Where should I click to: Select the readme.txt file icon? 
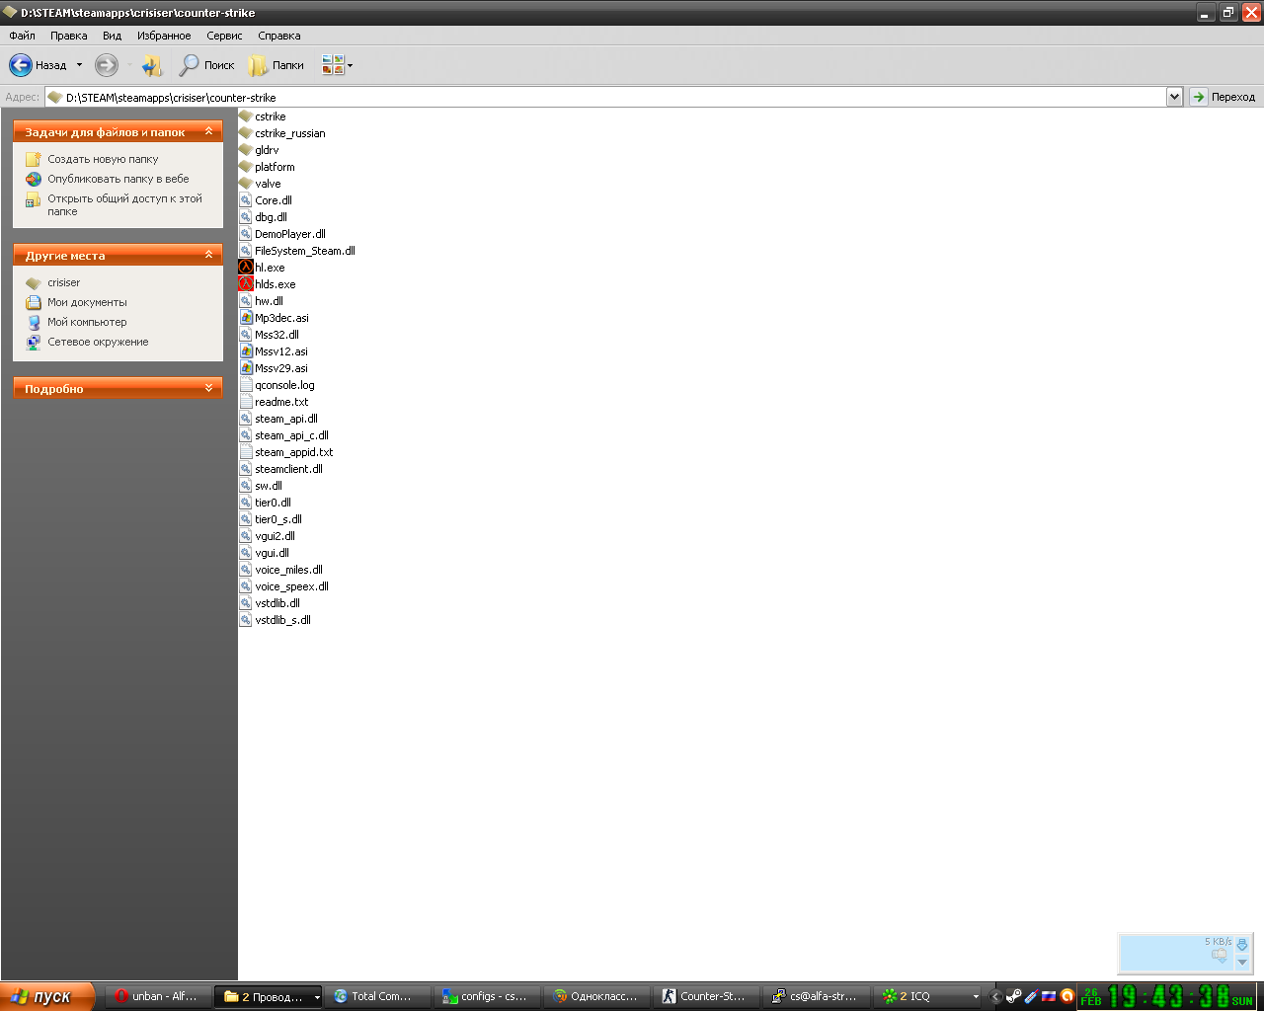tap(246, 401)
